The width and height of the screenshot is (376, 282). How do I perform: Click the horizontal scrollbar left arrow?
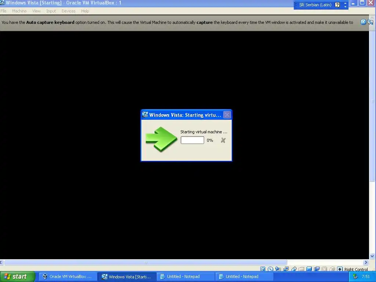[x=1, y=262]
